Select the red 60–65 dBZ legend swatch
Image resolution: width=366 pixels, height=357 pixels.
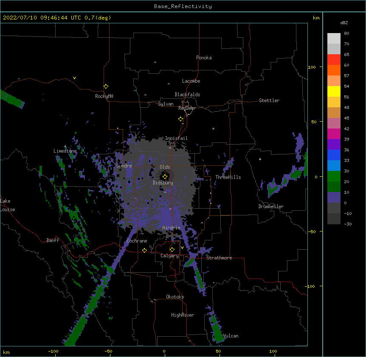(x=334, y=60)
